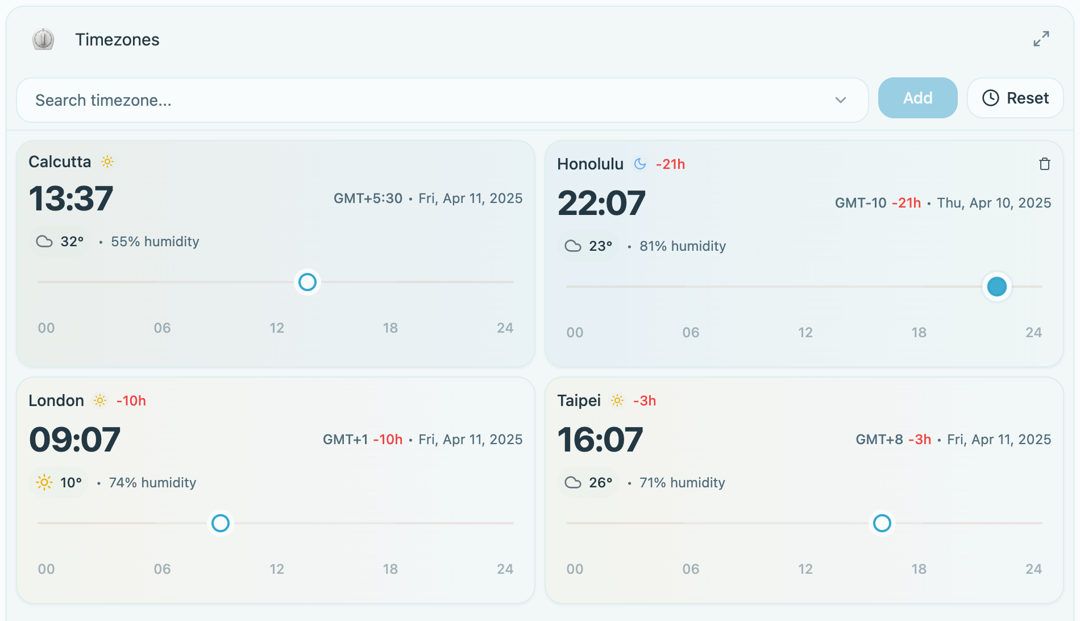Select the London card title
Image resolution: width=1080 pixels, height=621 pixels.
(56, 400)
